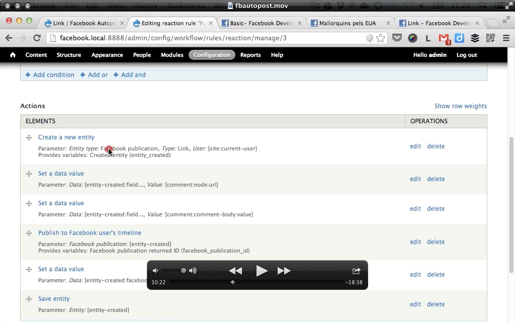Edit the Create a new entity action
The height and width of the screenshot is (322, 515).
(x=415, y=146)
